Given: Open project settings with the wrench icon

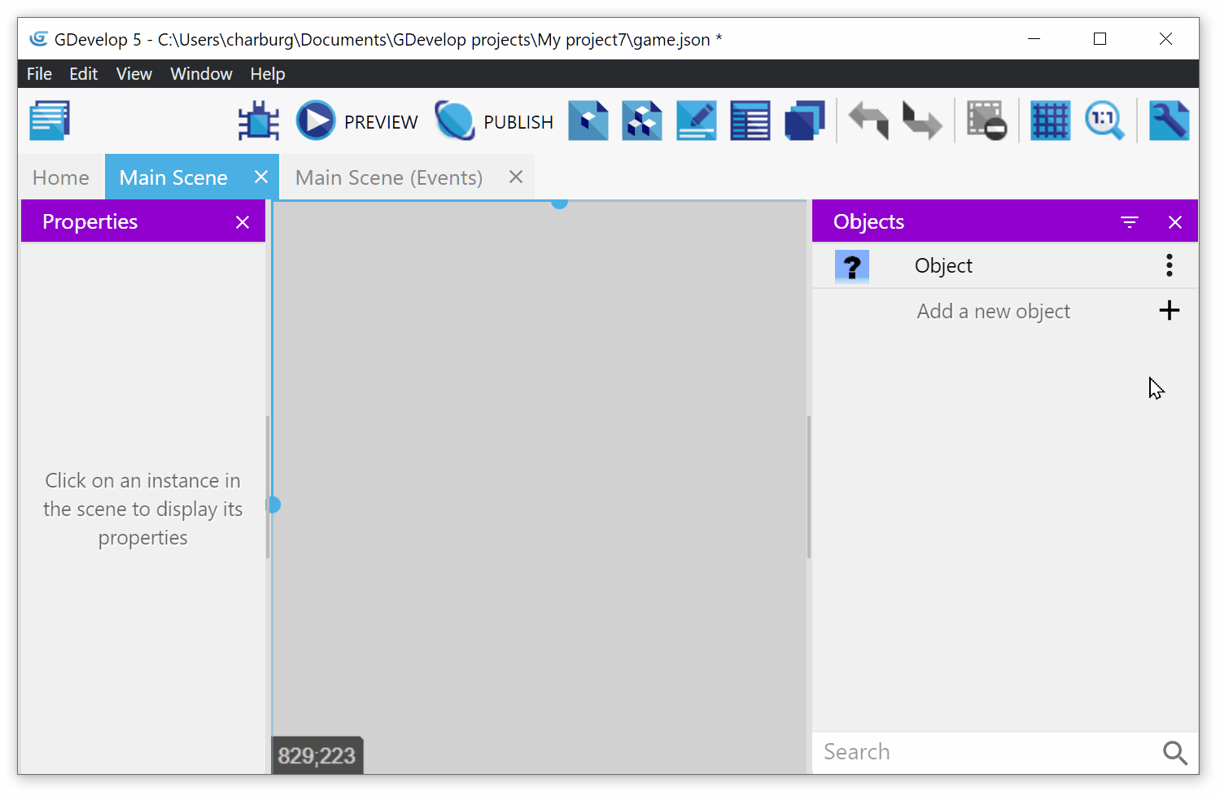Looking at the screenshot, I should click(1169, 120).
